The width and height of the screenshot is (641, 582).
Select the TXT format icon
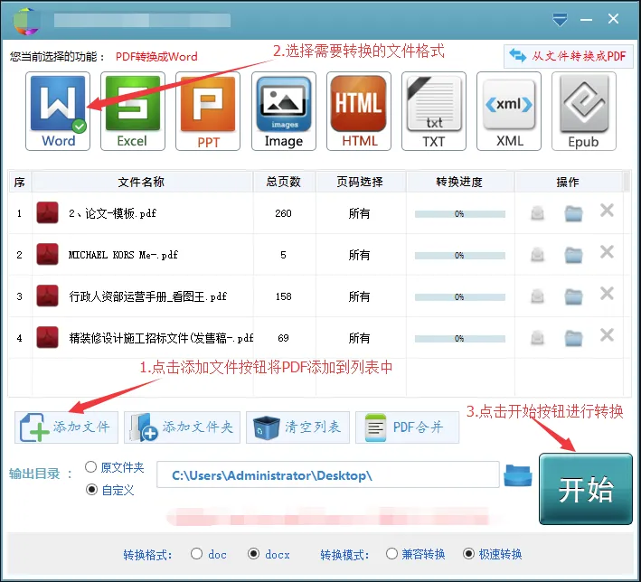pos(434,111)
